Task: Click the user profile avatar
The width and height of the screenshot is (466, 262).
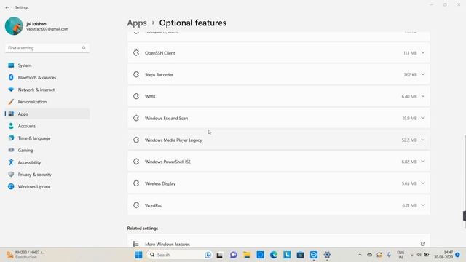Action: click(14, 26)
